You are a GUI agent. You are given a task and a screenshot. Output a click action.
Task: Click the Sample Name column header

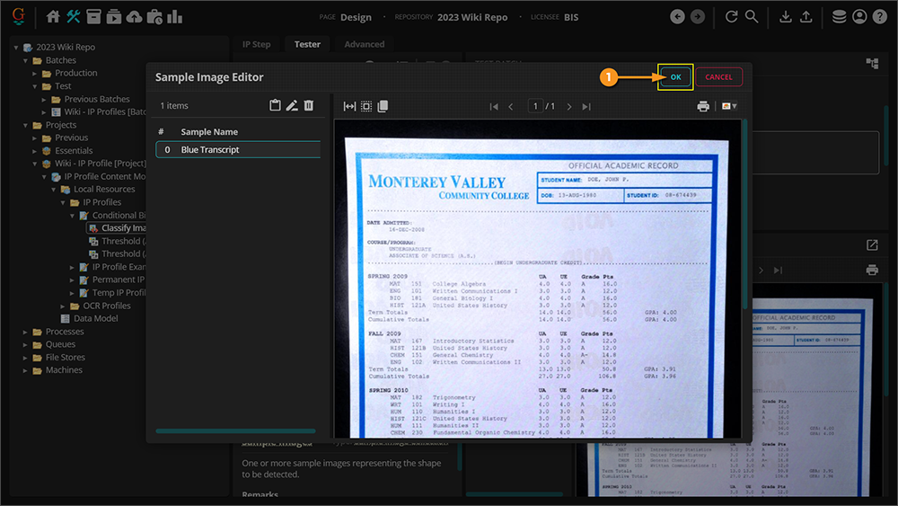click(x=209, y=132)
